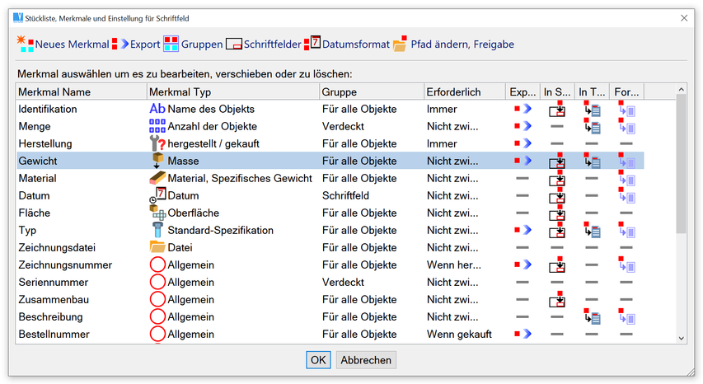The width and height of the screenshot is (703, 384).
Task: Toggle the export flag for Bestellnummer
Action: [x=522, y=334]
